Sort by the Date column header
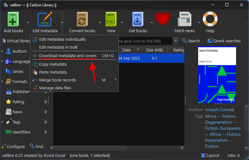The width and height of the screenshot is (249, 160). [129, 50]
